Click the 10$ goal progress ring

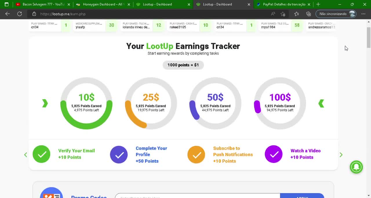tap(86, 103)
